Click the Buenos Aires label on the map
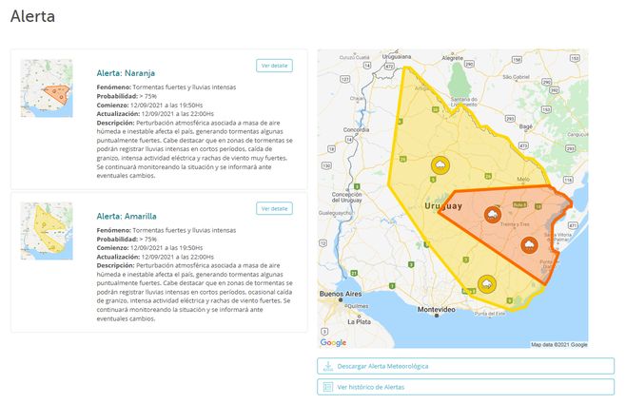The height and width of the screenshot is (404, 626). click(342, 293)
